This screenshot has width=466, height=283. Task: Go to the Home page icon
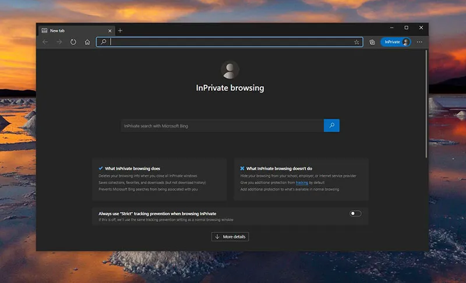(x=87, y=42)
